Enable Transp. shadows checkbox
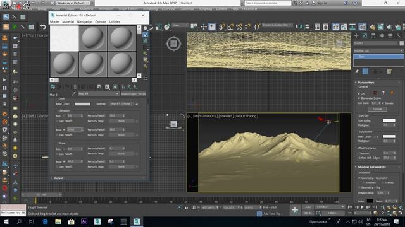The height and width of the screenshot is (227, 405). tap(383, 183)
